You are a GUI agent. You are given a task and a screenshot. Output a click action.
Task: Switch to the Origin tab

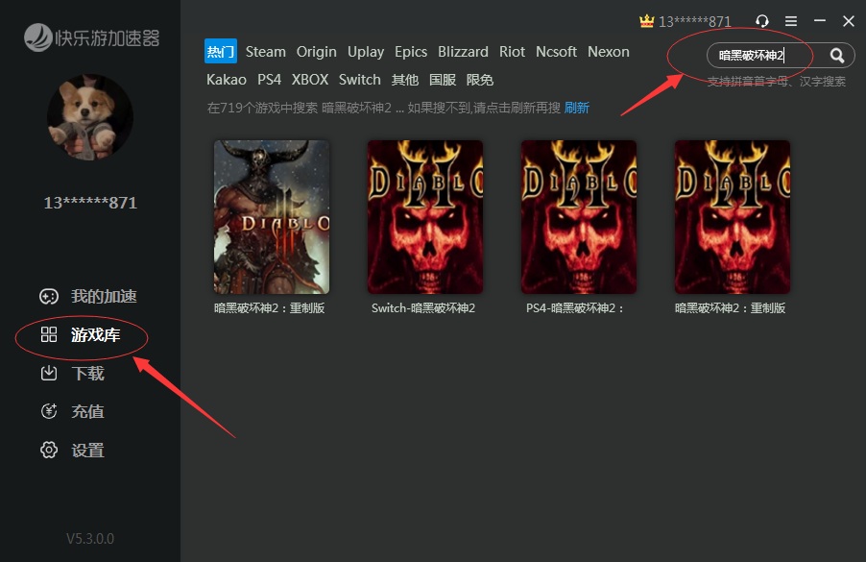pos(317,52)
